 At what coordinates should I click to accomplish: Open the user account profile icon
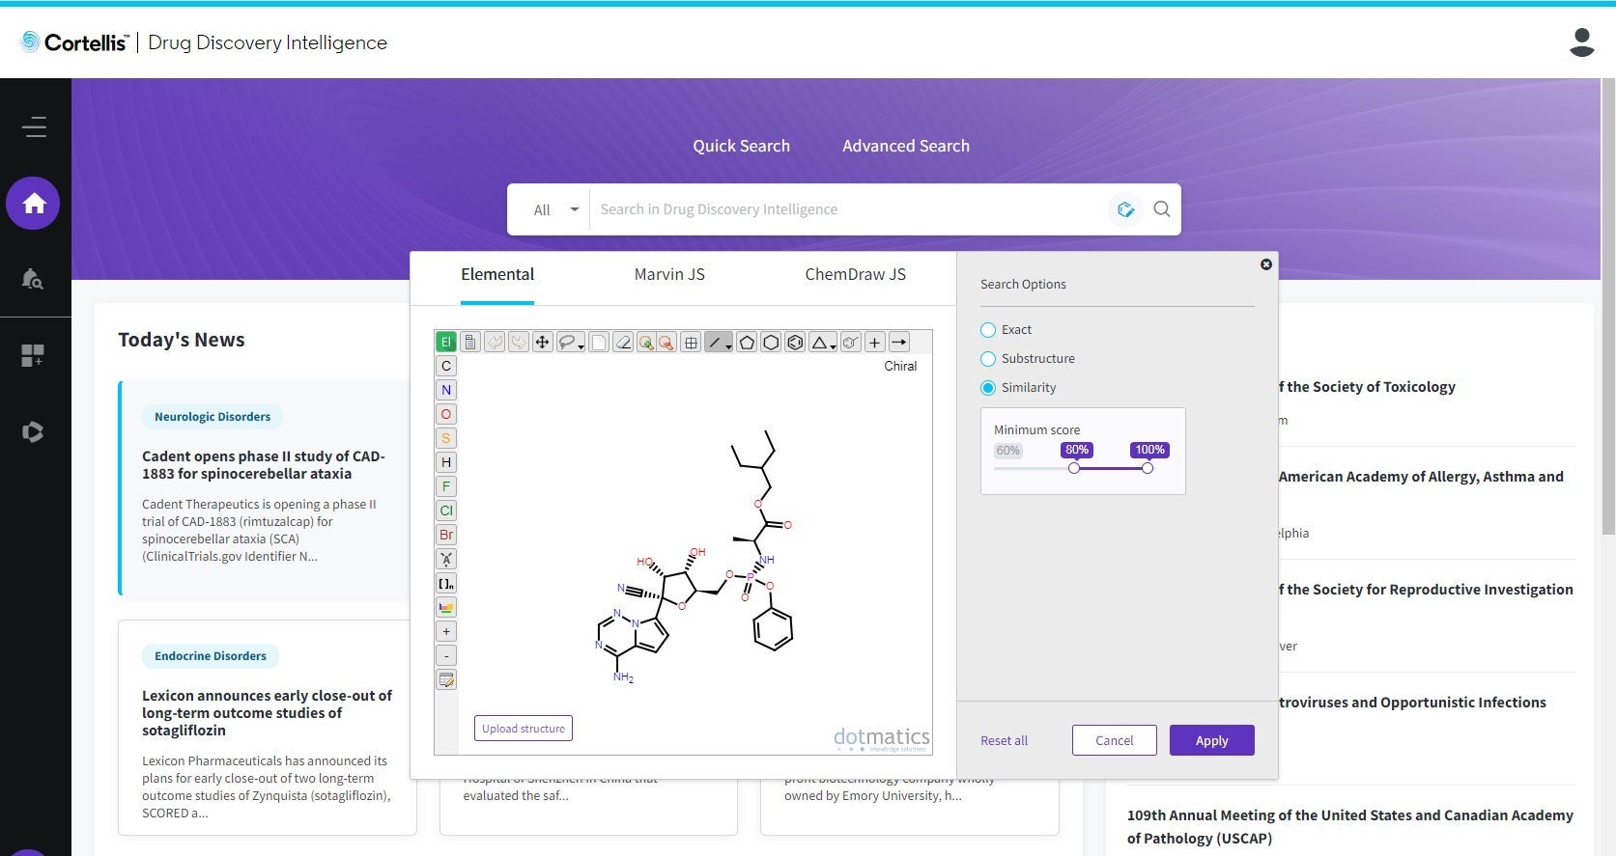coord(1582,42)
